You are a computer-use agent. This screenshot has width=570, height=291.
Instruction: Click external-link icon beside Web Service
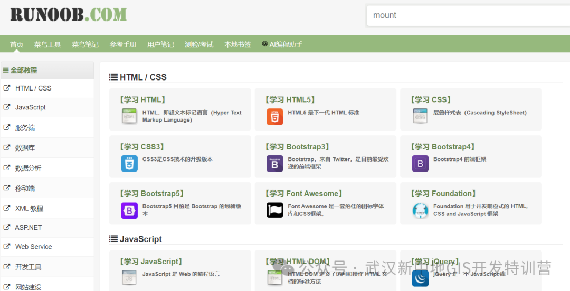[x=6, y=246]
